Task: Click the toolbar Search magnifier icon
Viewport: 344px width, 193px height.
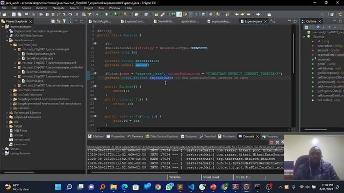Action: click(x=322, y=14)
